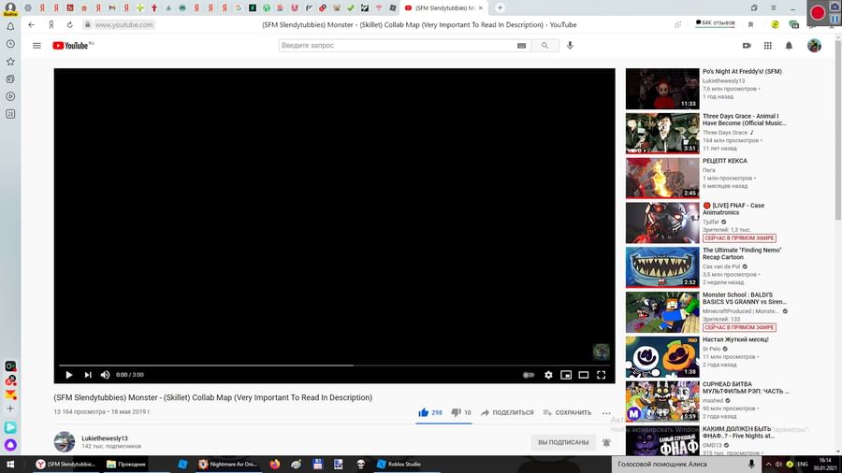This screenshot has width=842, height=473.
Task: Open the Lukiethewesly13 channel avatar
Action: pyautogui.click(x=65, y=442)
